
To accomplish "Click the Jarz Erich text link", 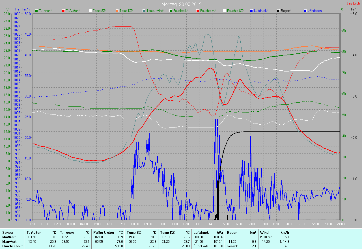I will pyautogui.click(x=353, y=3).
